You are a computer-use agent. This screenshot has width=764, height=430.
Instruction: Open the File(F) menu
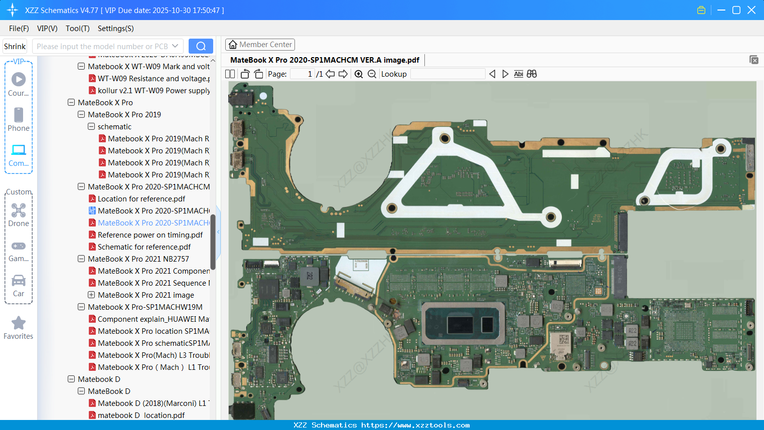(19, 29)
